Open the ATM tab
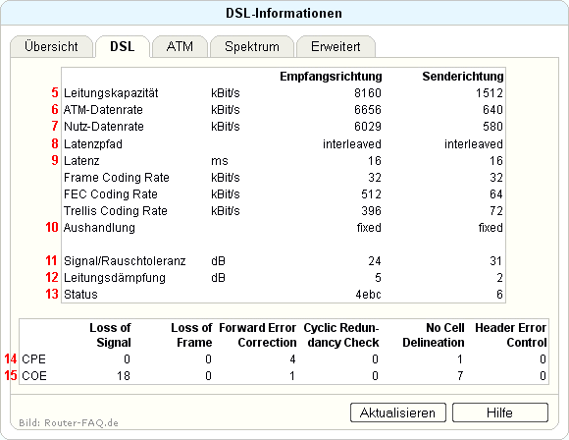 (x=180, y=46)
